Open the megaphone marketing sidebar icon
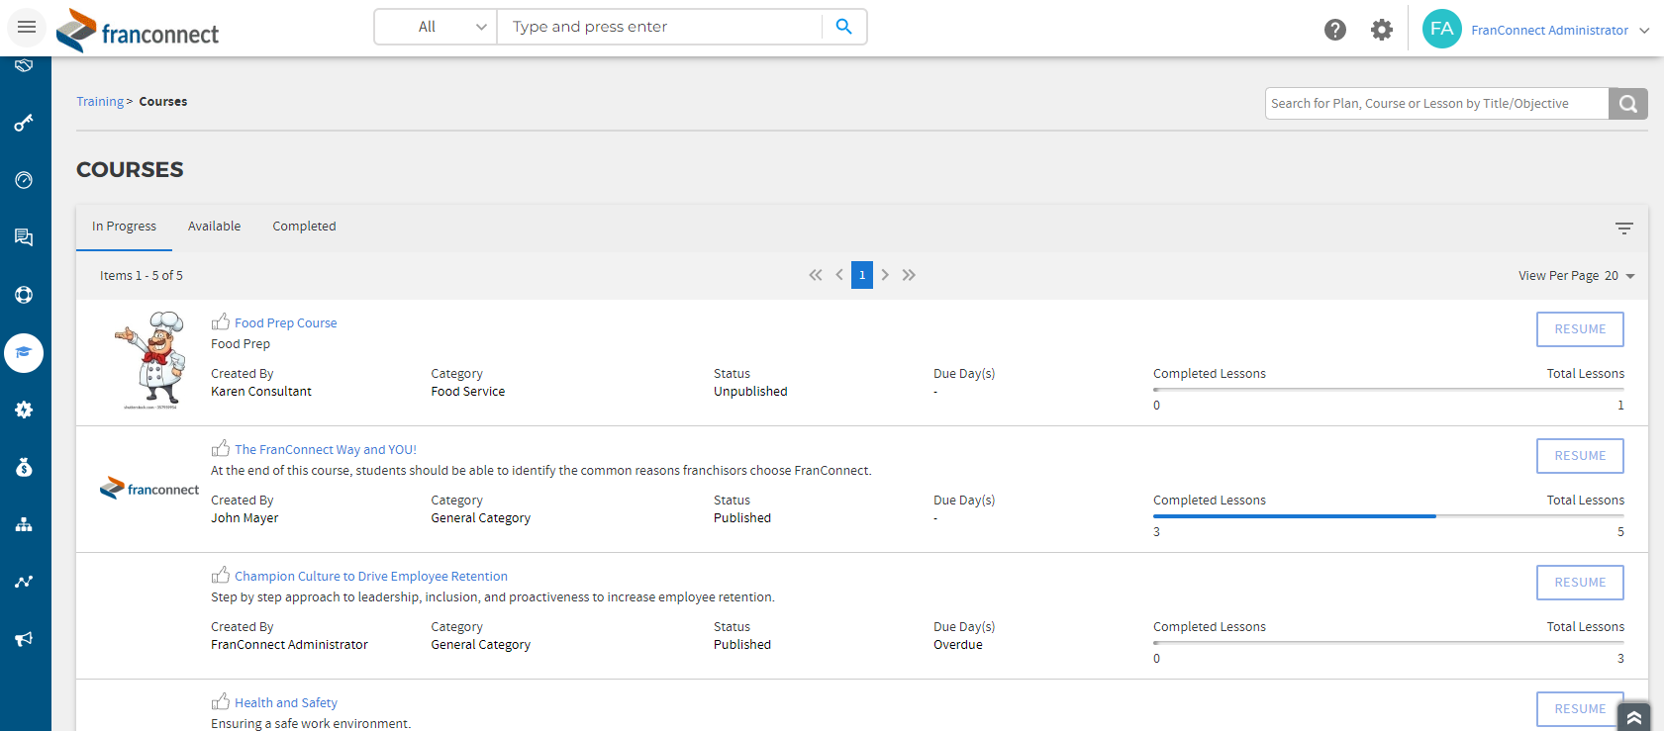The height and width of the screenshot is (731, 1664). [x=24, y=639]
